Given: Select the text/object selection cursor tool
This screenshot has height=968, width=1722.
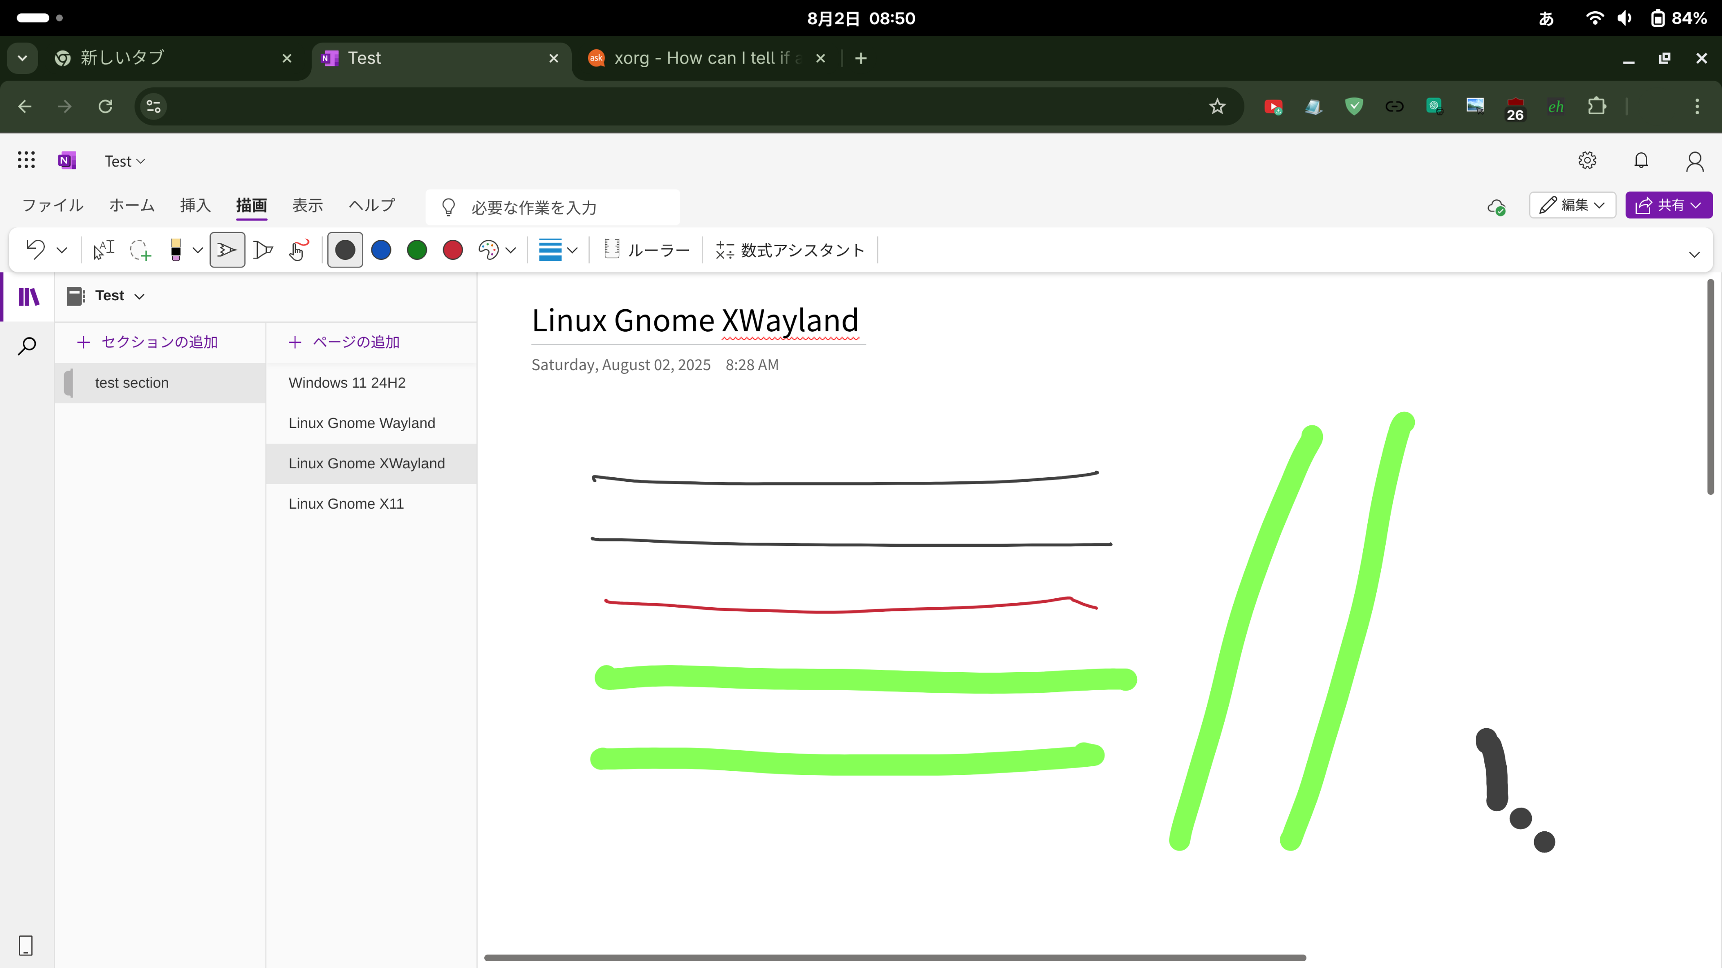Looking at the screenshot, I should click(104, 250).
